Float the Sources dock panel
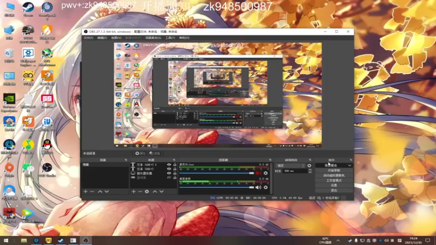This screenshot has width=436, height=245. 174,160
